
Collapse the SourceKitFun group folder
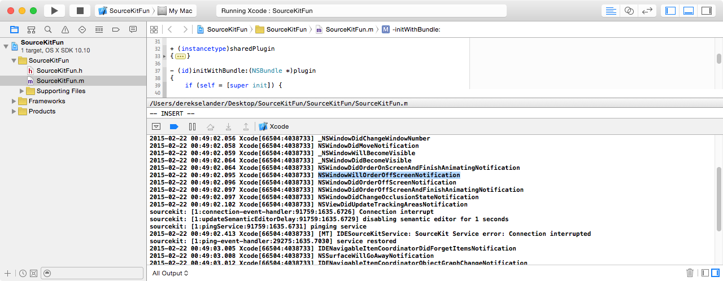pyautogui.click(x=14, y=60)
